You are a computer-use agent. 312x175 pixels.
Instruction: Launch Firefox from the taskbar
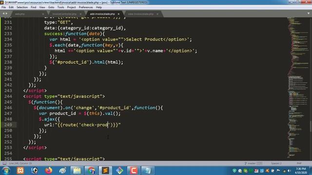coord(49,171)
